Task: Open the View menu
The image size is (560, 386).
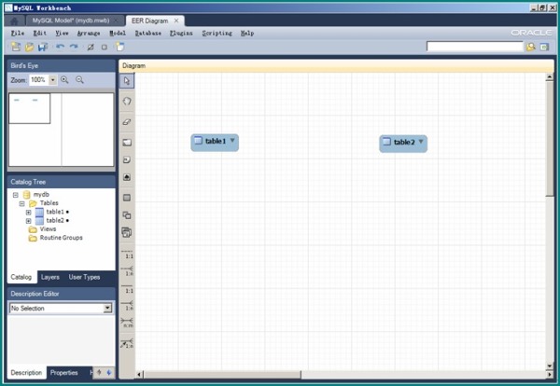Action: coord(62,34)
